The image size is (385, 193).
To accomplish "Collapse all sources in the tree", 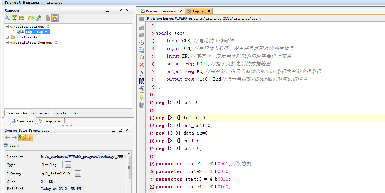I will [x=14, y=18].
